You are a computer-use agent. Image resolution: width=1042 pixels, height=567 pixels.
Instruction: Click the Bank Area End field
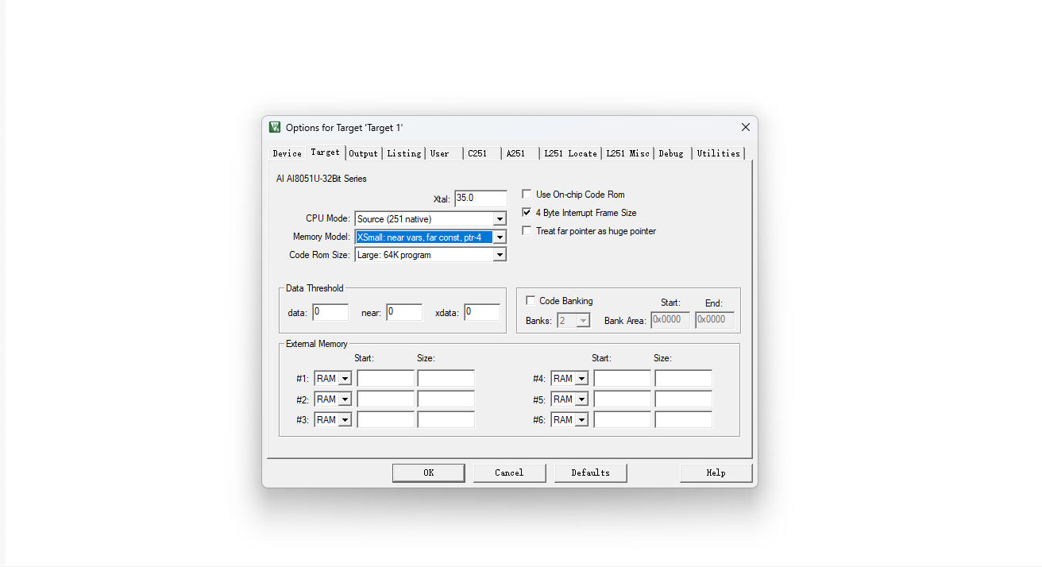tap(715, 319)
